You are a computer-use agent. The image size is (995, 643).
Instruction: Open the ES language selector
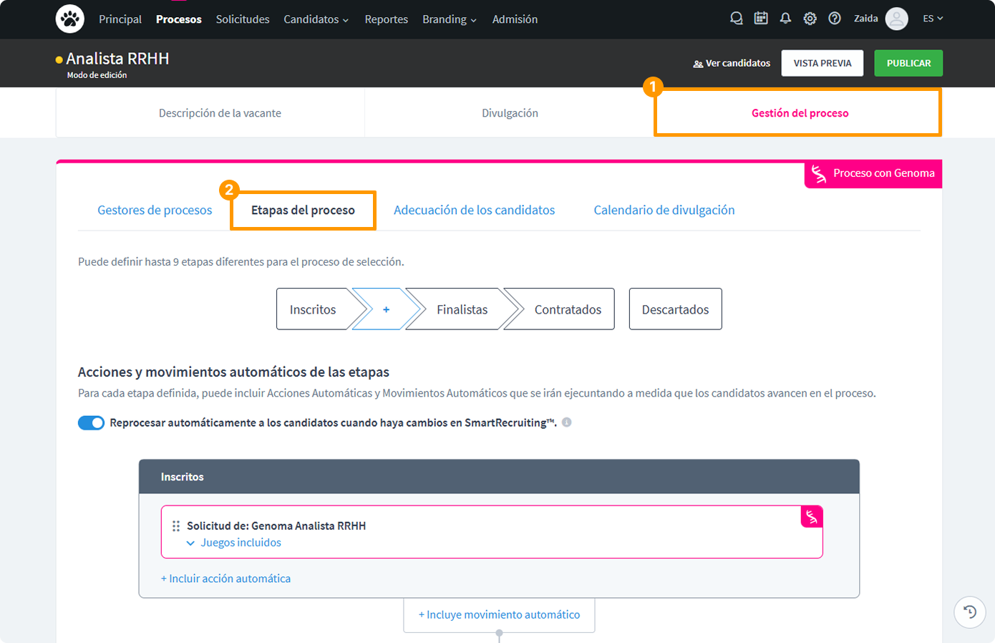[x=933, y=18]
